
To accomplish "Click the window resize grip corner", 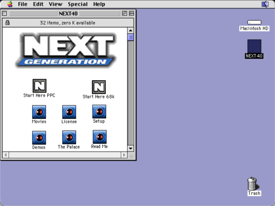I will coord(131,155).
